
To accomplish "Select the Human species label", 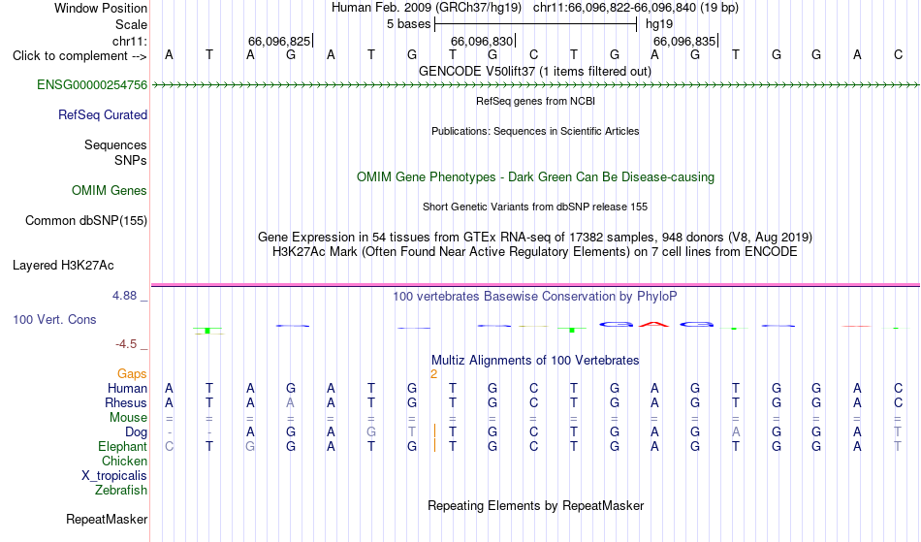I will coord(127,388).
